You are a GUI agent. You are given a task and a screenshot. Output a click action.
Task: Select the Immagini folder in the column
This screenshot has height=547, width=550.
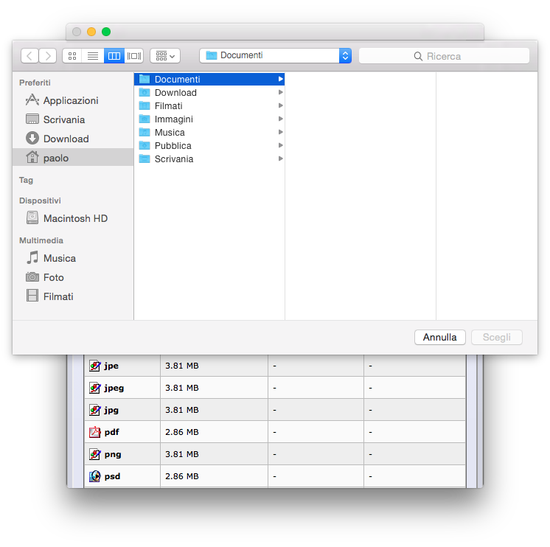[x=209, y=119]
